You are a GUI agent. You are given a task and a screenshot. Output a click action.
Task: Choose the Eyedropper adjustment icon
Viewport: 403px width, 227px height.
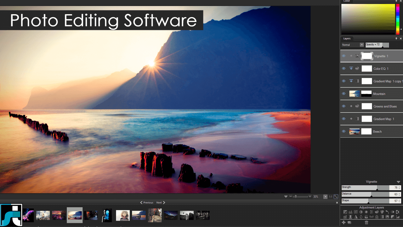[388, 212]
